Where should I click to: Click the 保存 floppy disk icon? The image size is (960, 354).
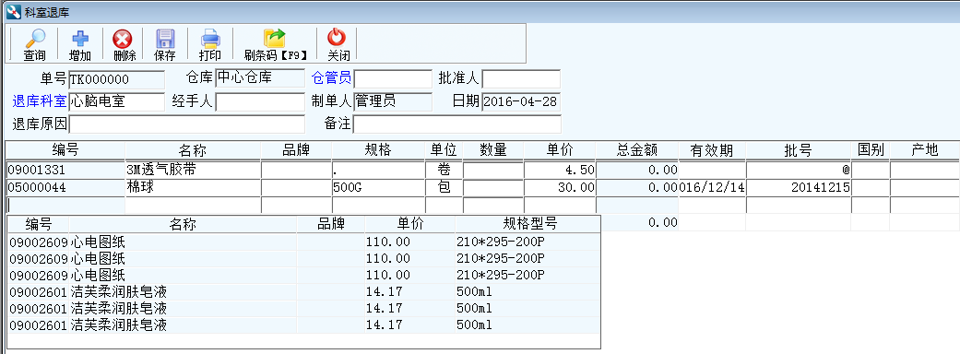(165, 40)
